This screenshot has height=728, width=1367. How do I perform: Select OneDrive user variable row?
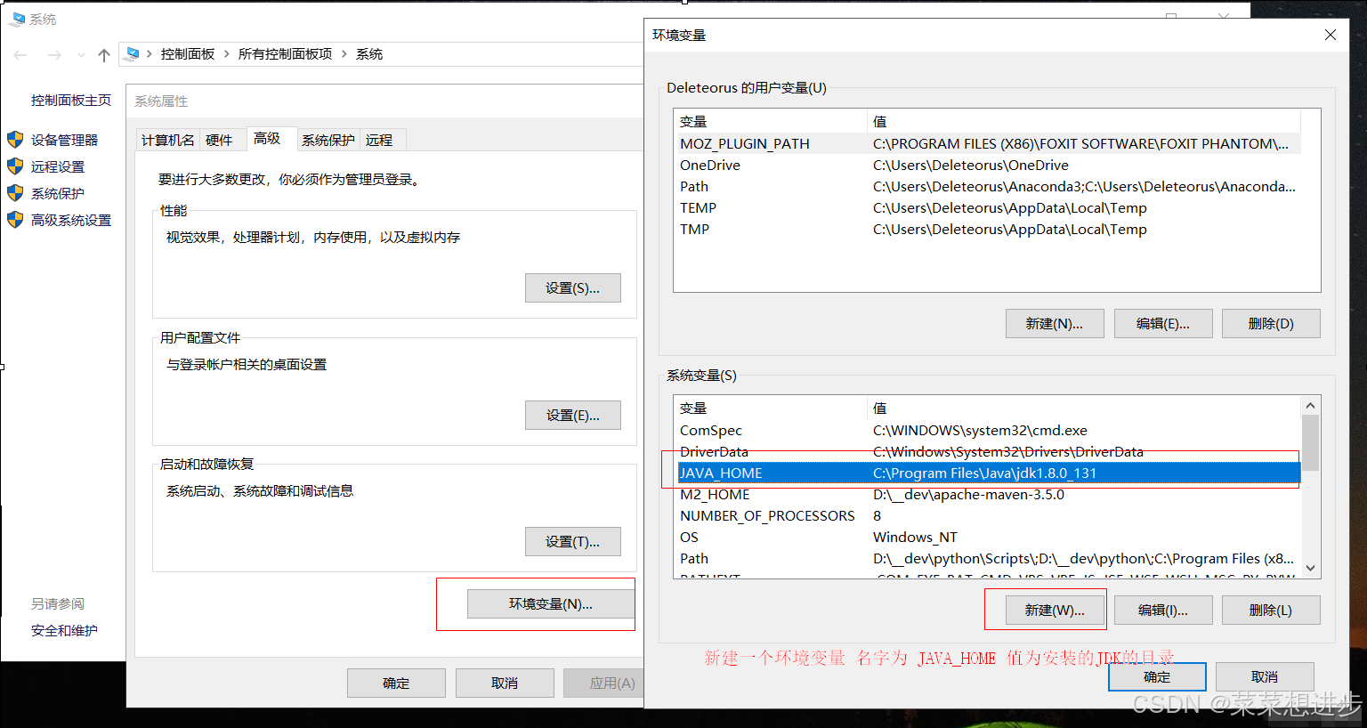coord(988,166)
